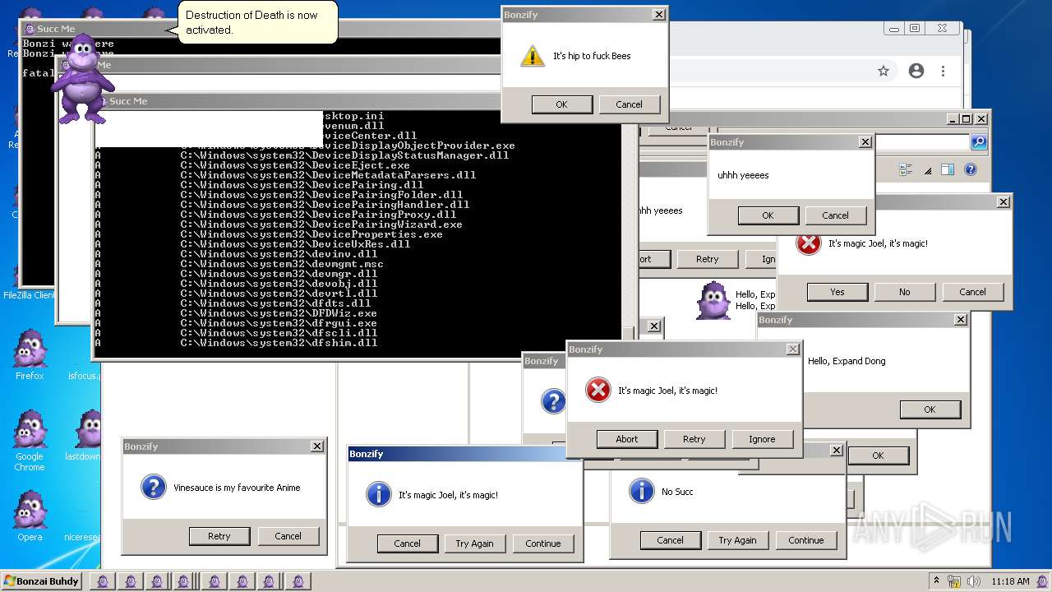Click Cancel in the No Succ dialog
This screenshot has height=592, width=1052.
[670, 540]
